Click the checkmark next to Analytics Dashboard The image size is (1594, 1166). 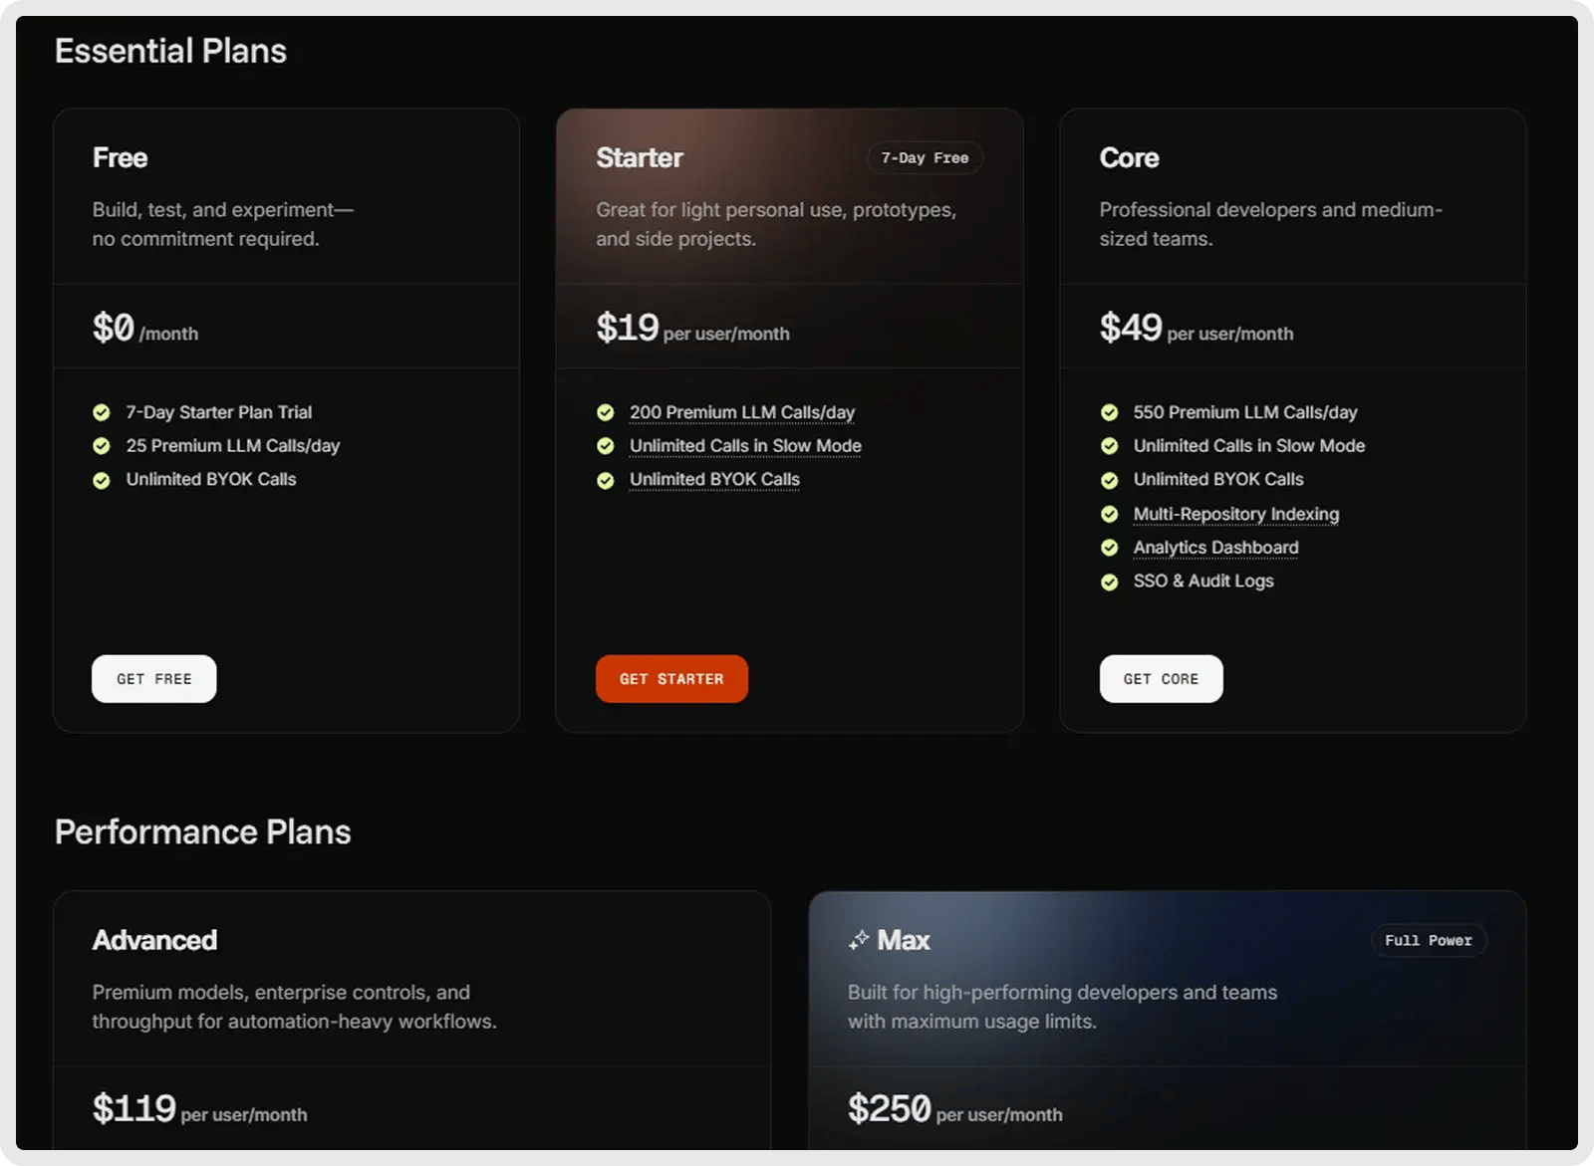[x=1110, y=548]
